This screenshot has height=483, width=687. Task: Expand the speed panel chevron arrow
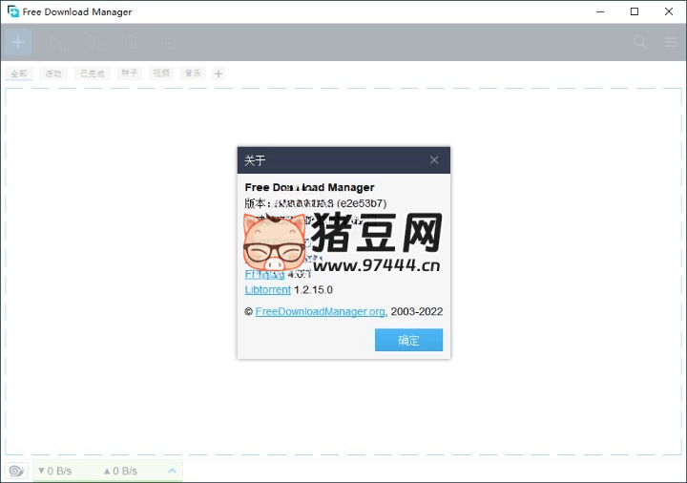pos(172,471)
